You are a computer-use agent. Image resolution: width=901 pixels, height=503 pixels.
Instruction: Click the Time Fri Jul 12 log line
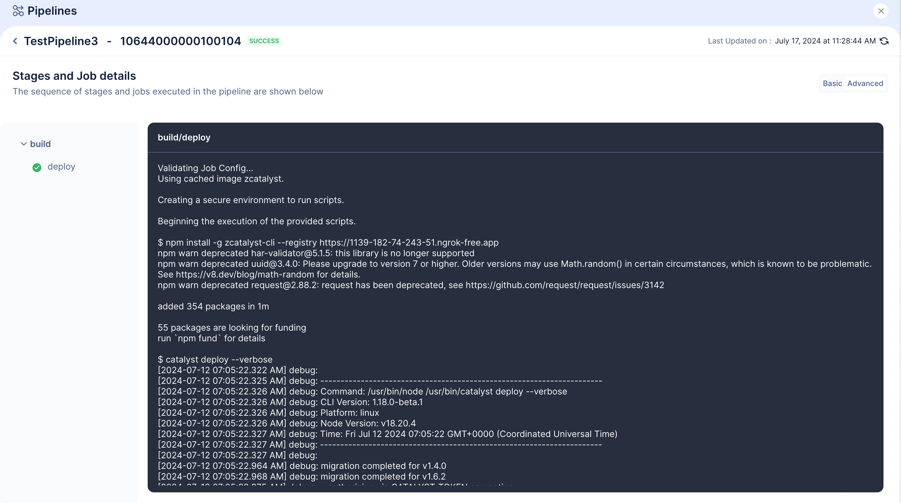click(387, 434)
